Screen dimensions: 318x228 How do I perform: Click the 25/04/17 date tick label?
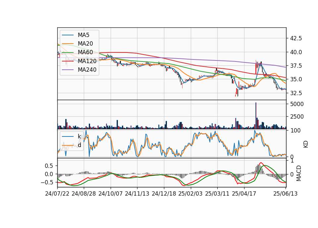244,194
